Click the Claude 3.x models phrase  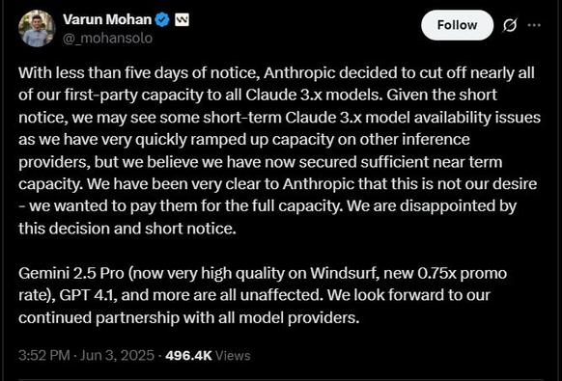(x=315, y=95)
